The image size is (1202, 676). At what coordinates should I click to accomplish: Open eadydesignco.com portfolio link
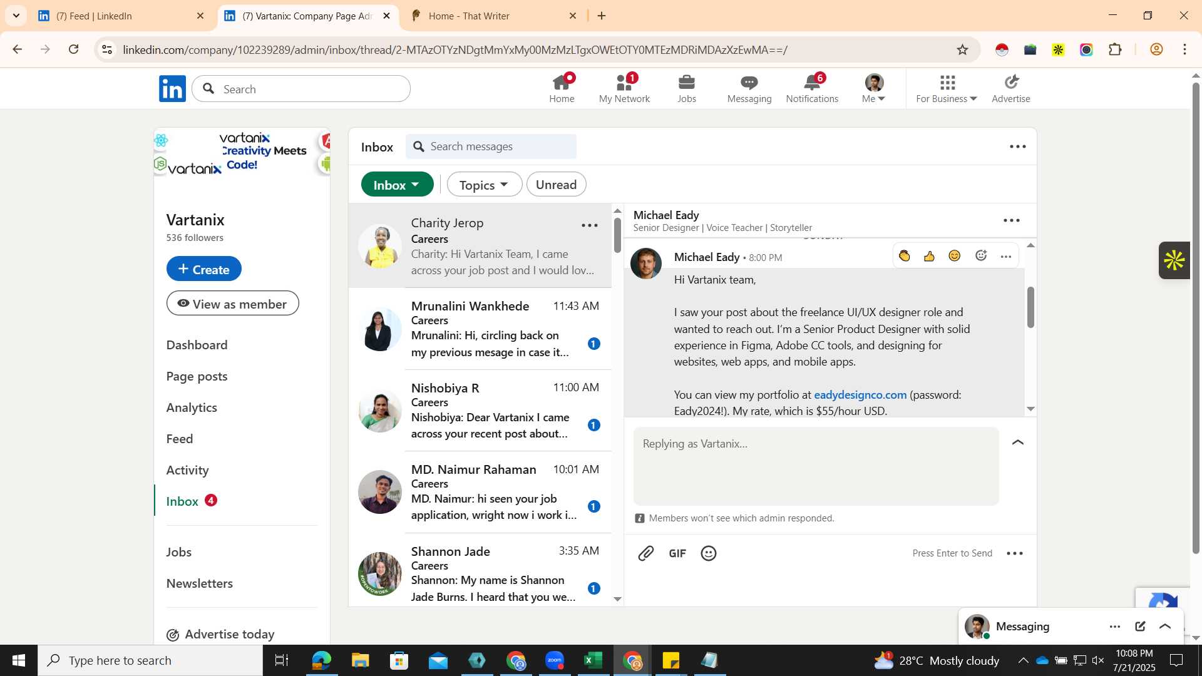click(860, 395)
